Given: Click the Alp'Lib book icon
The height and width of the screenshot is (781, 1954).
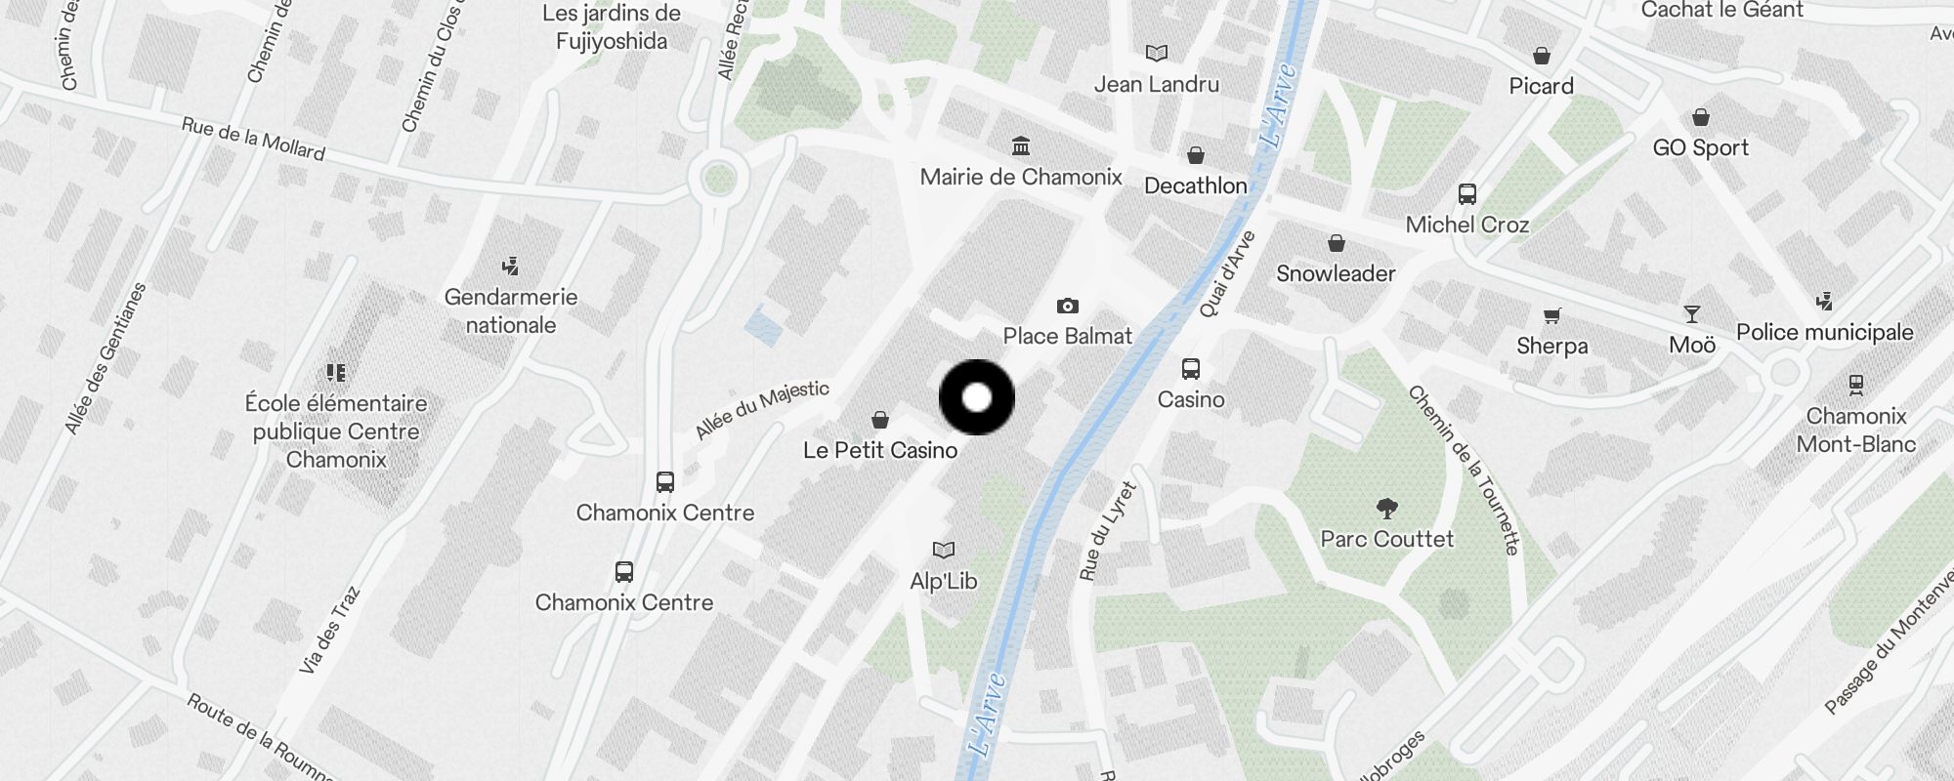Looking at the screenshot, I should pos(943,550).
